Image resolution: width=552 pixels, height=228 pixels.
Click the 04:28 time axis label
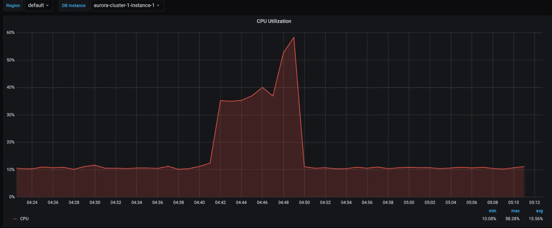pyautogui.click(x=74, y=203)
